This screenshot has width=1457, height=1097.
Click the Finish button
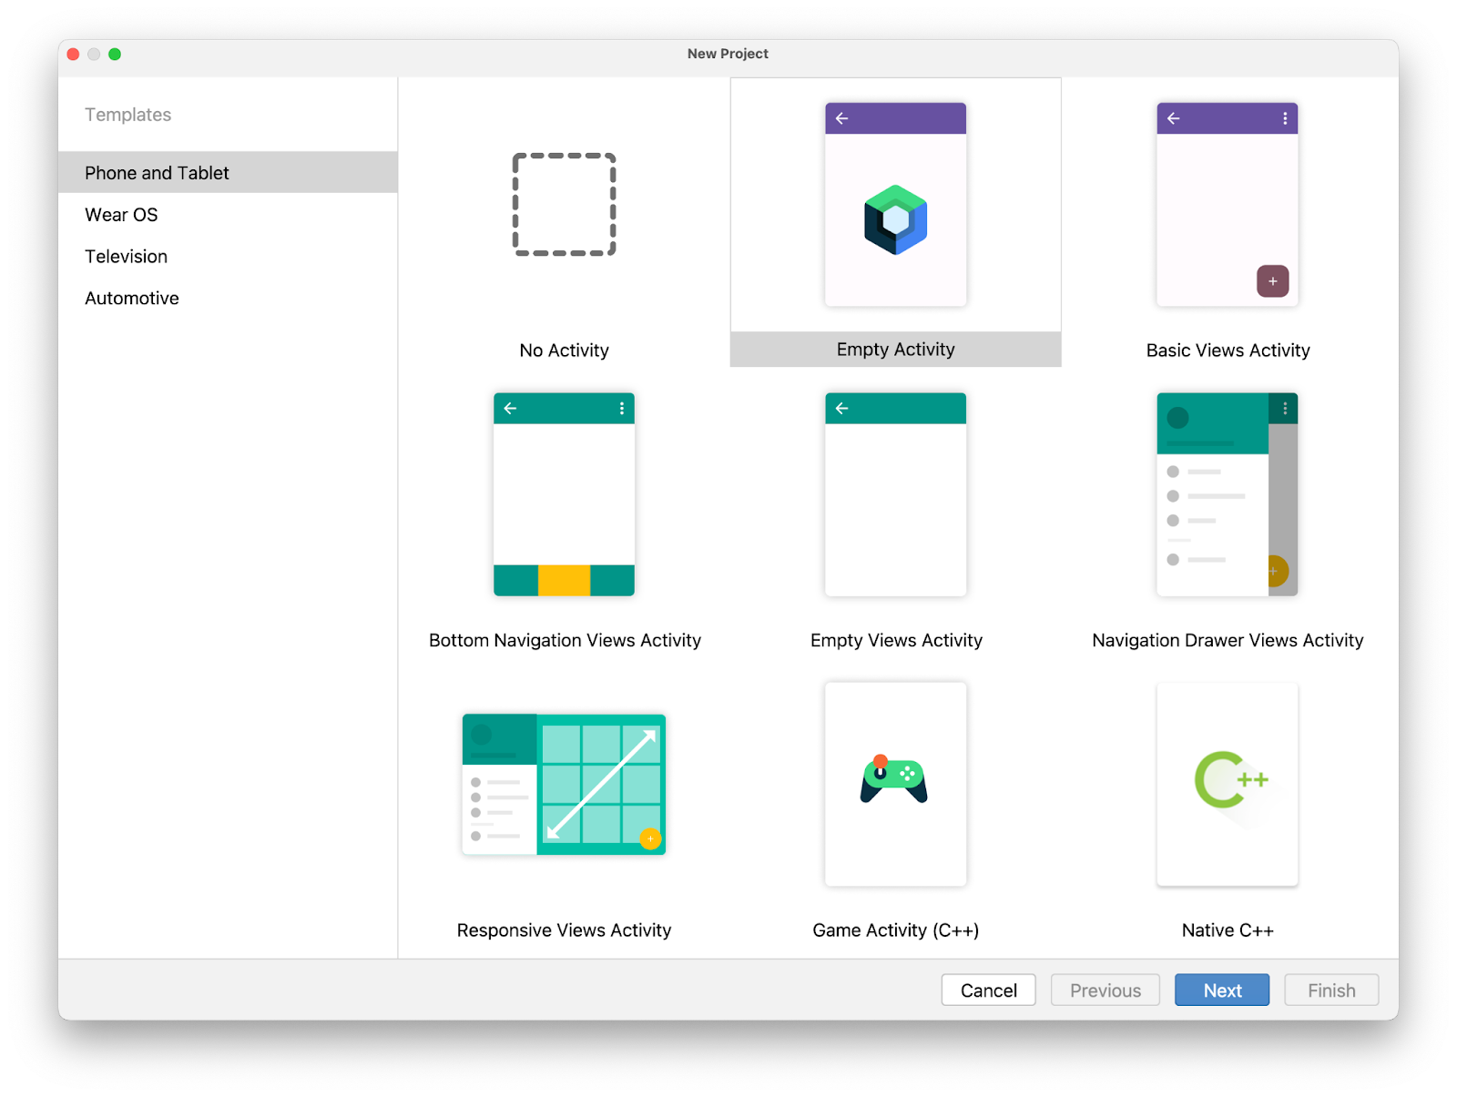1330,990
